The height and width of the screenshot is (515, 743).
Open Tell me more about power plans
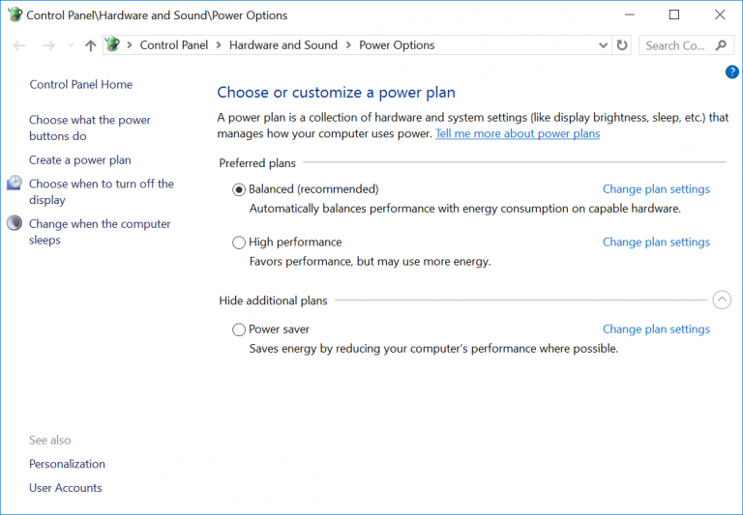pyautogui.click(x=518, y=134)
